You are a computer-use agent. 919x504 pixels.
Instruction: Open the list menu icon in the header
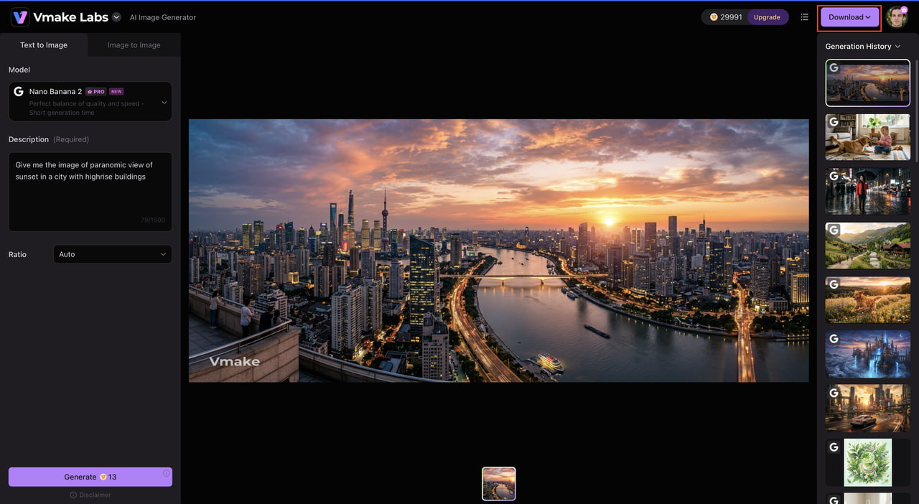804,17
